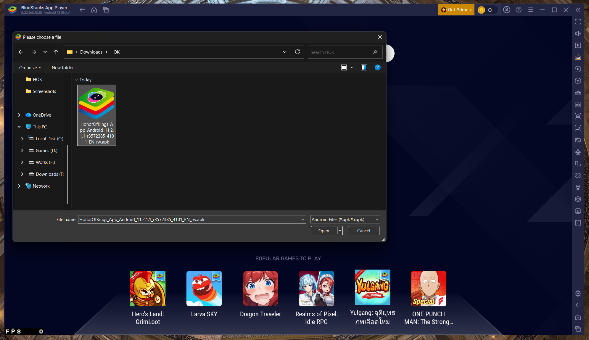
Task: Expand the OneDrive tree node
Action: pyautogui.click(x=19, y=115)
